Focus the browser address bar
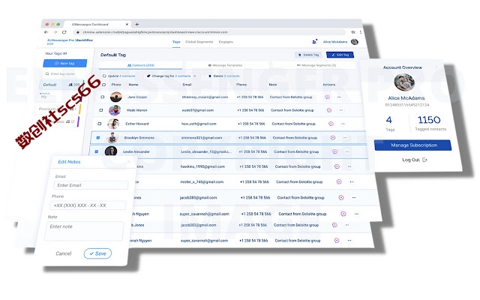 pyautogui.click(x=210, y=32)
